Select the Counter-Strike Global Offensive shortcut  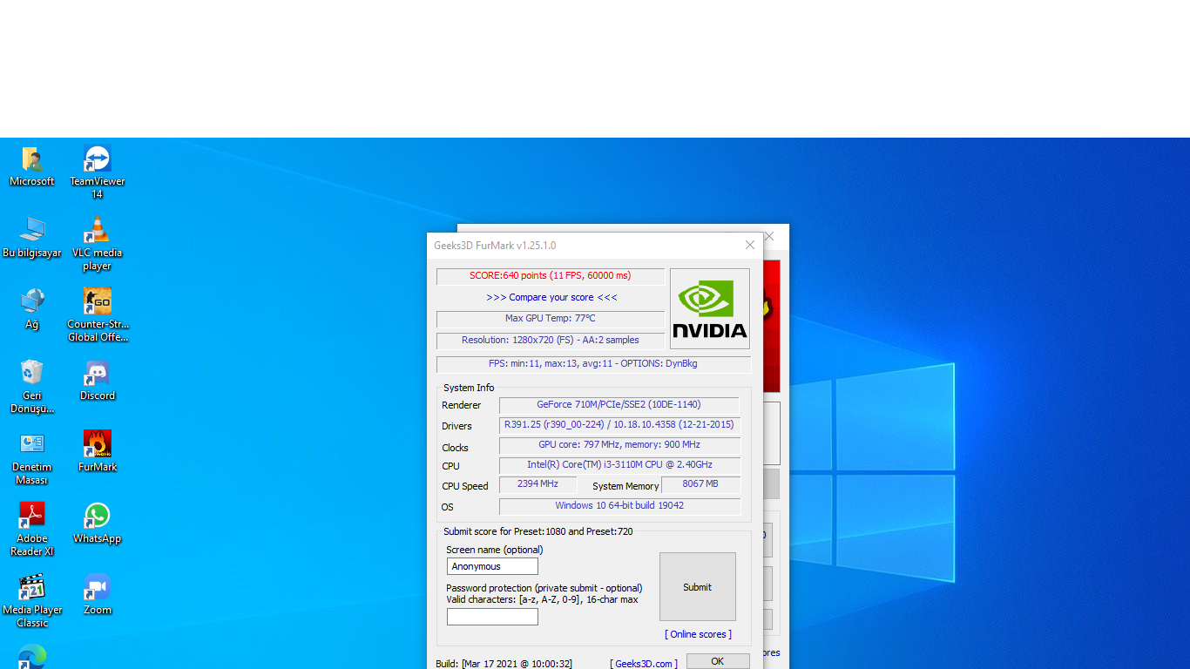pos(98,315)
